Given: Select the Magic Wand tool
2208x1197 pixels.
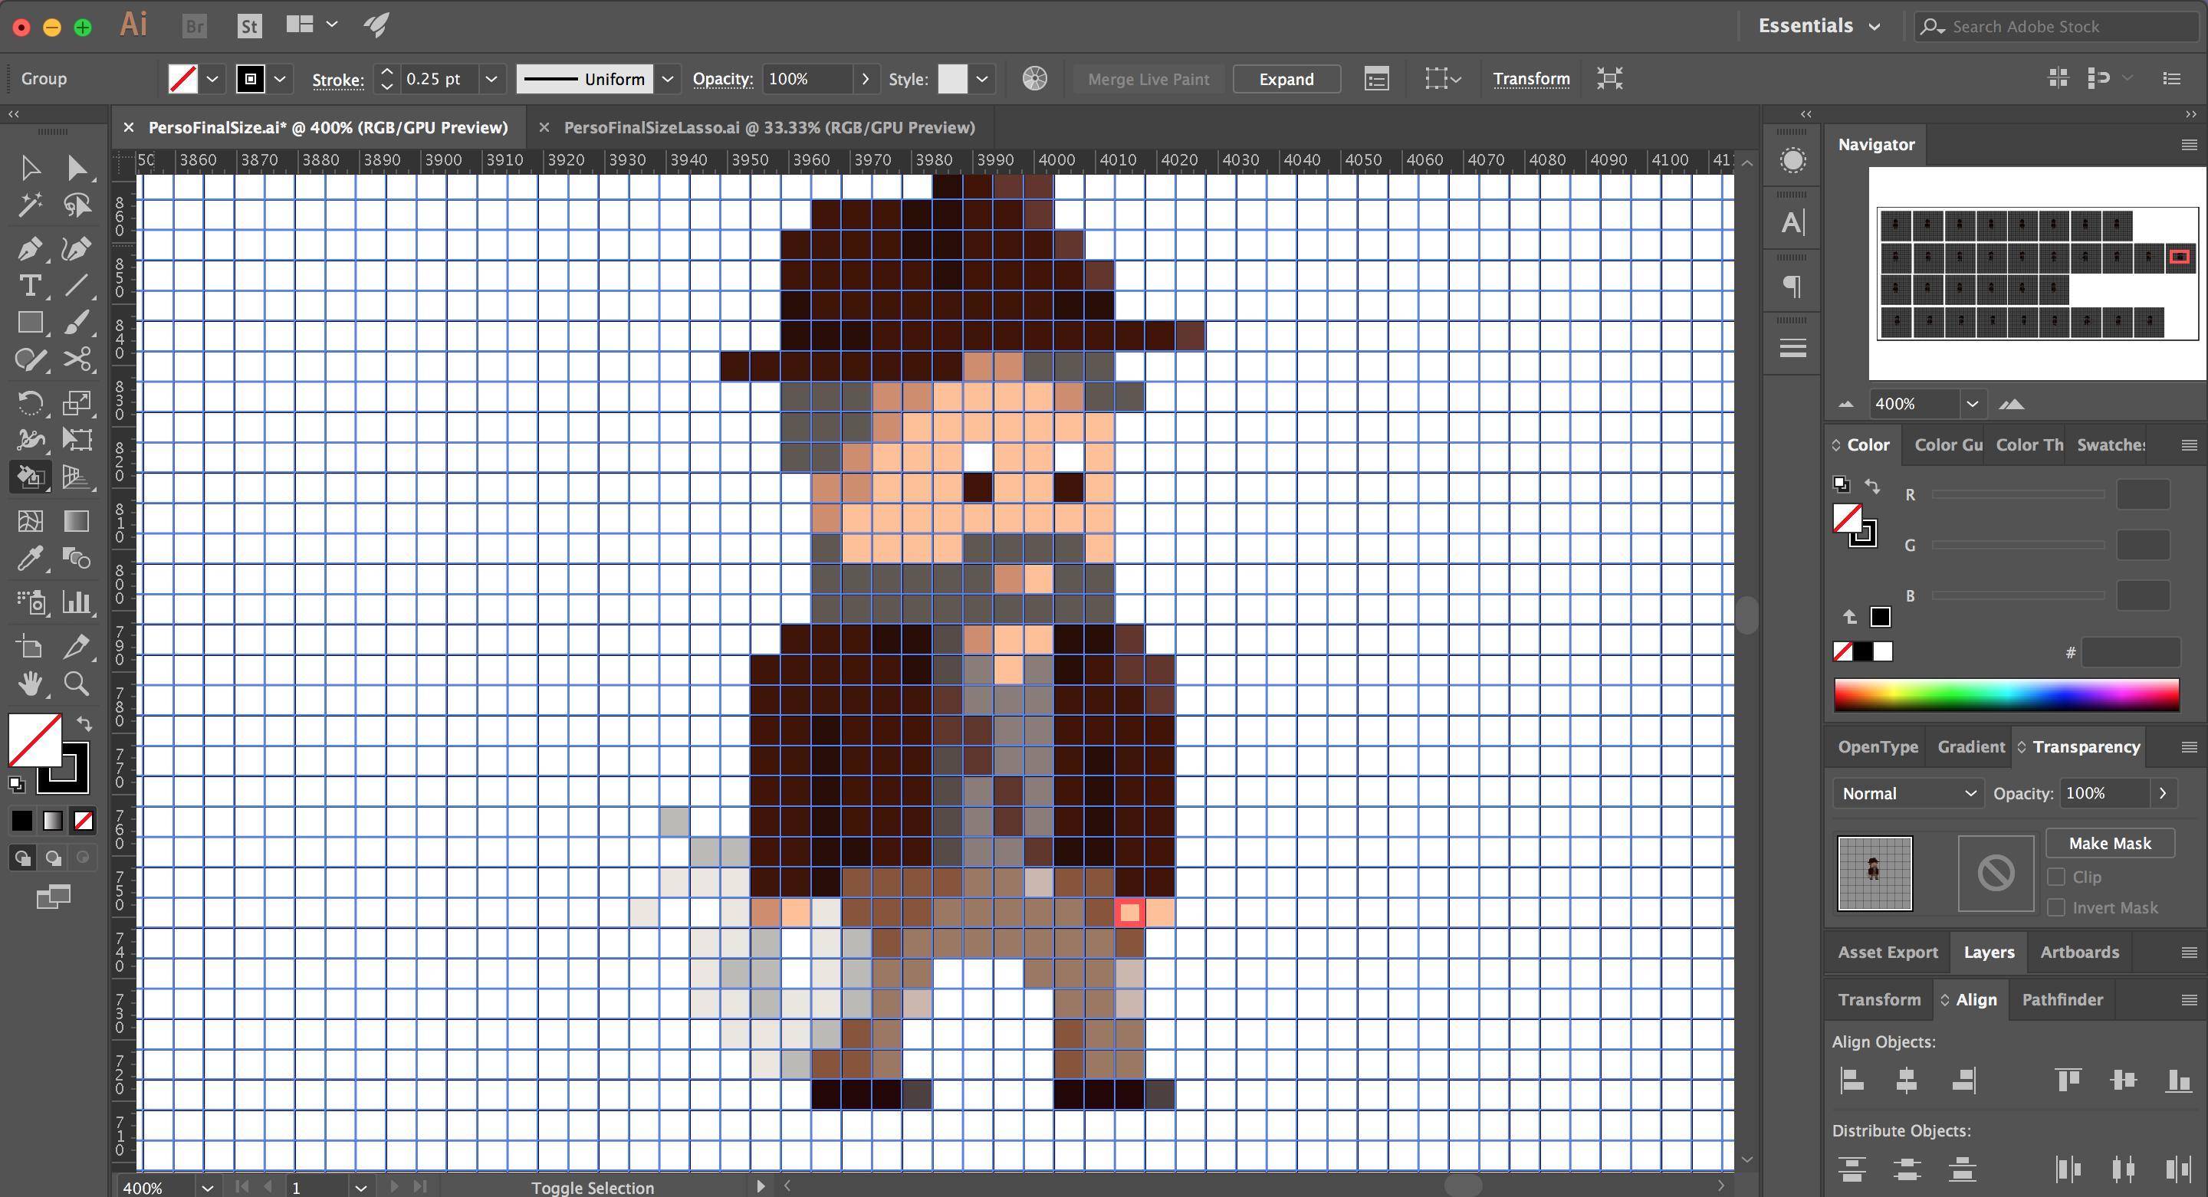Looking at the screenshot, I should [29, 205].
